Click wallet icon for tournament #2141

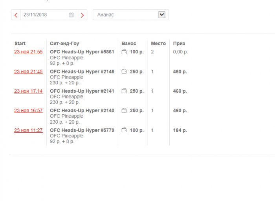124,91
